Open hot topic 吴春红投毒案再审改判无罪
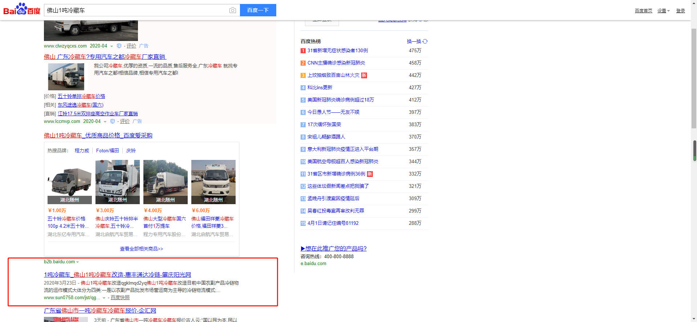The height and width of the screenshot is (322, 697). pyautogui.click(x=336, y=211)
